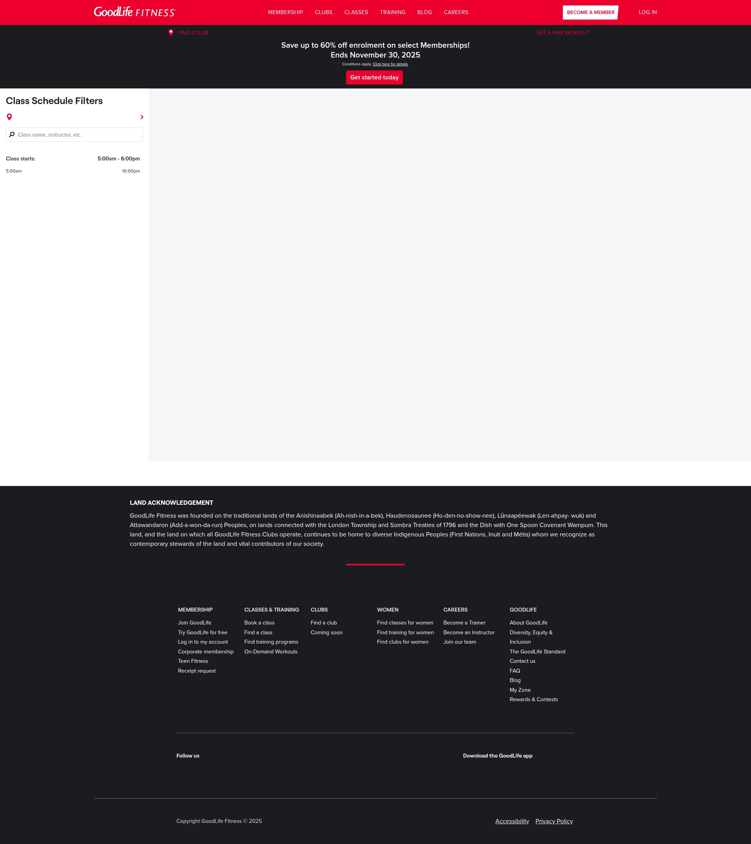This screenshot has width=751, height=844.
Task: Click Copyright GoodLife Fitness © 2025 text
Action: (219, 821)
